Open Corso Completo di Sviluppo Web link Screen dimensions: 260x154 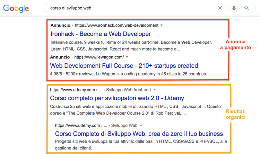(139, 134)
